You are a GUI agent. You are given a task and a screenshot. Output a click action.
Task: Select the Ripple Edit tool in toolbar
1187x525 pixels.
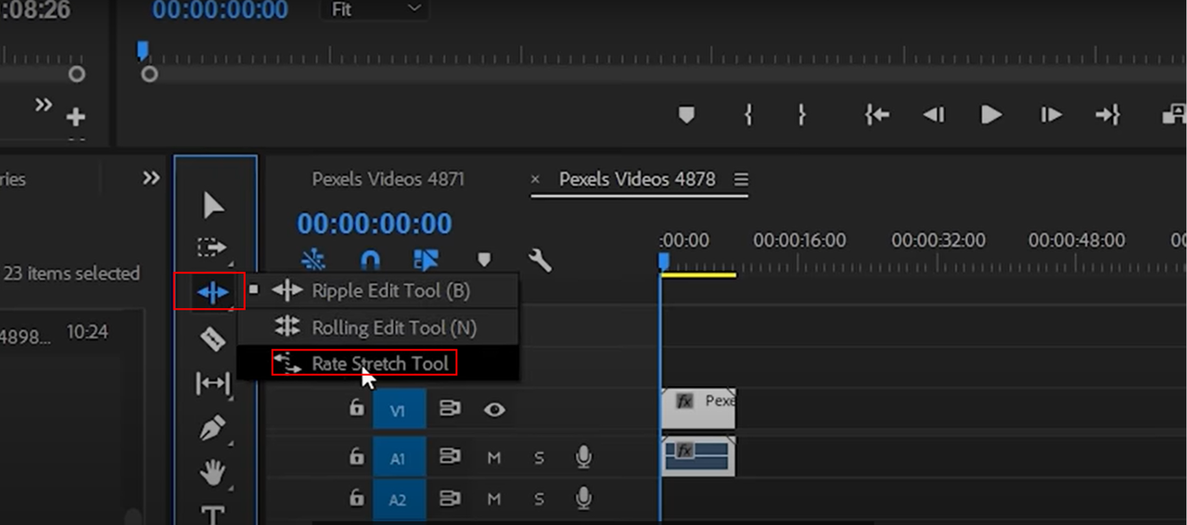pyautogui.click(x=212, y=293)
